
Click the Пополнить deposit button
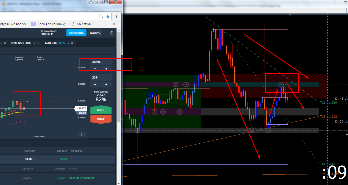(x=76, y=33)
